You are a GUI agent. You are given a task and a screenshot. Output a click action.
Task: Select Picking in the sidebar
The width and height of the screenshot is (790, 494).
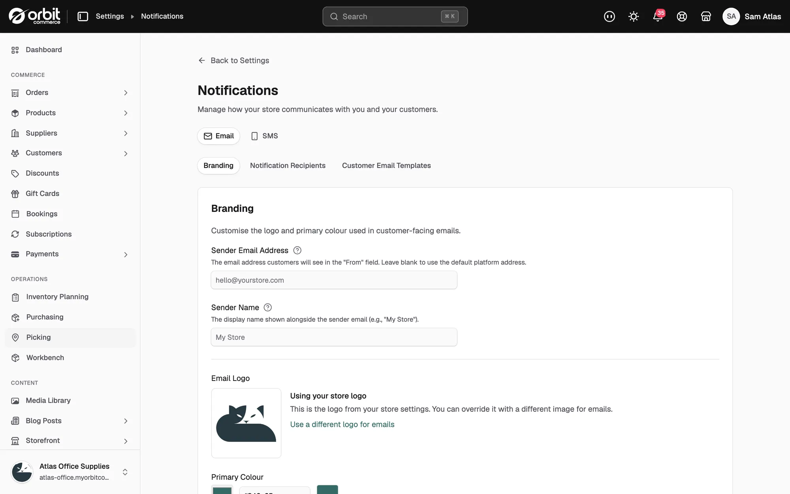70,338
